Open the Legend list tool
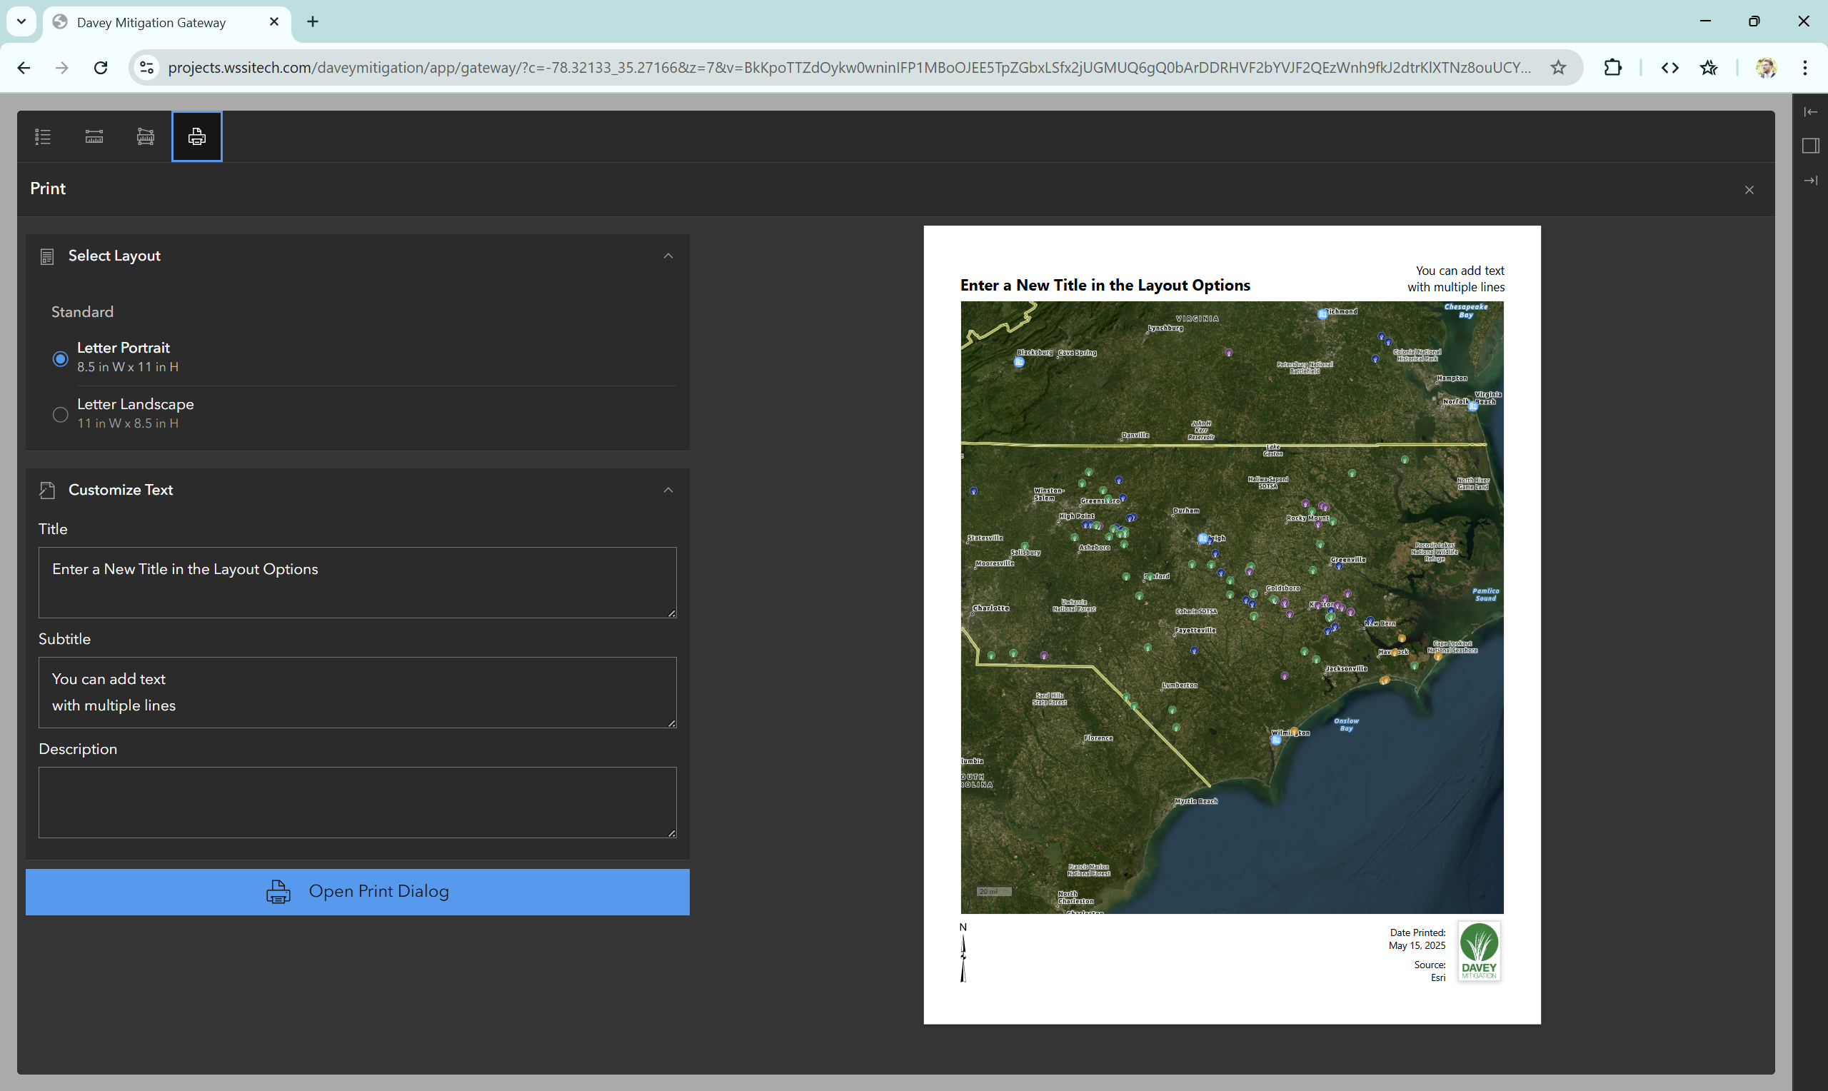Screen dimensions: 1828x1091 (43, 137)
